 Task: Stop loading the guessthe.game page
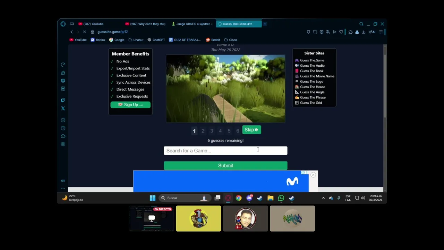coord(84,32)
